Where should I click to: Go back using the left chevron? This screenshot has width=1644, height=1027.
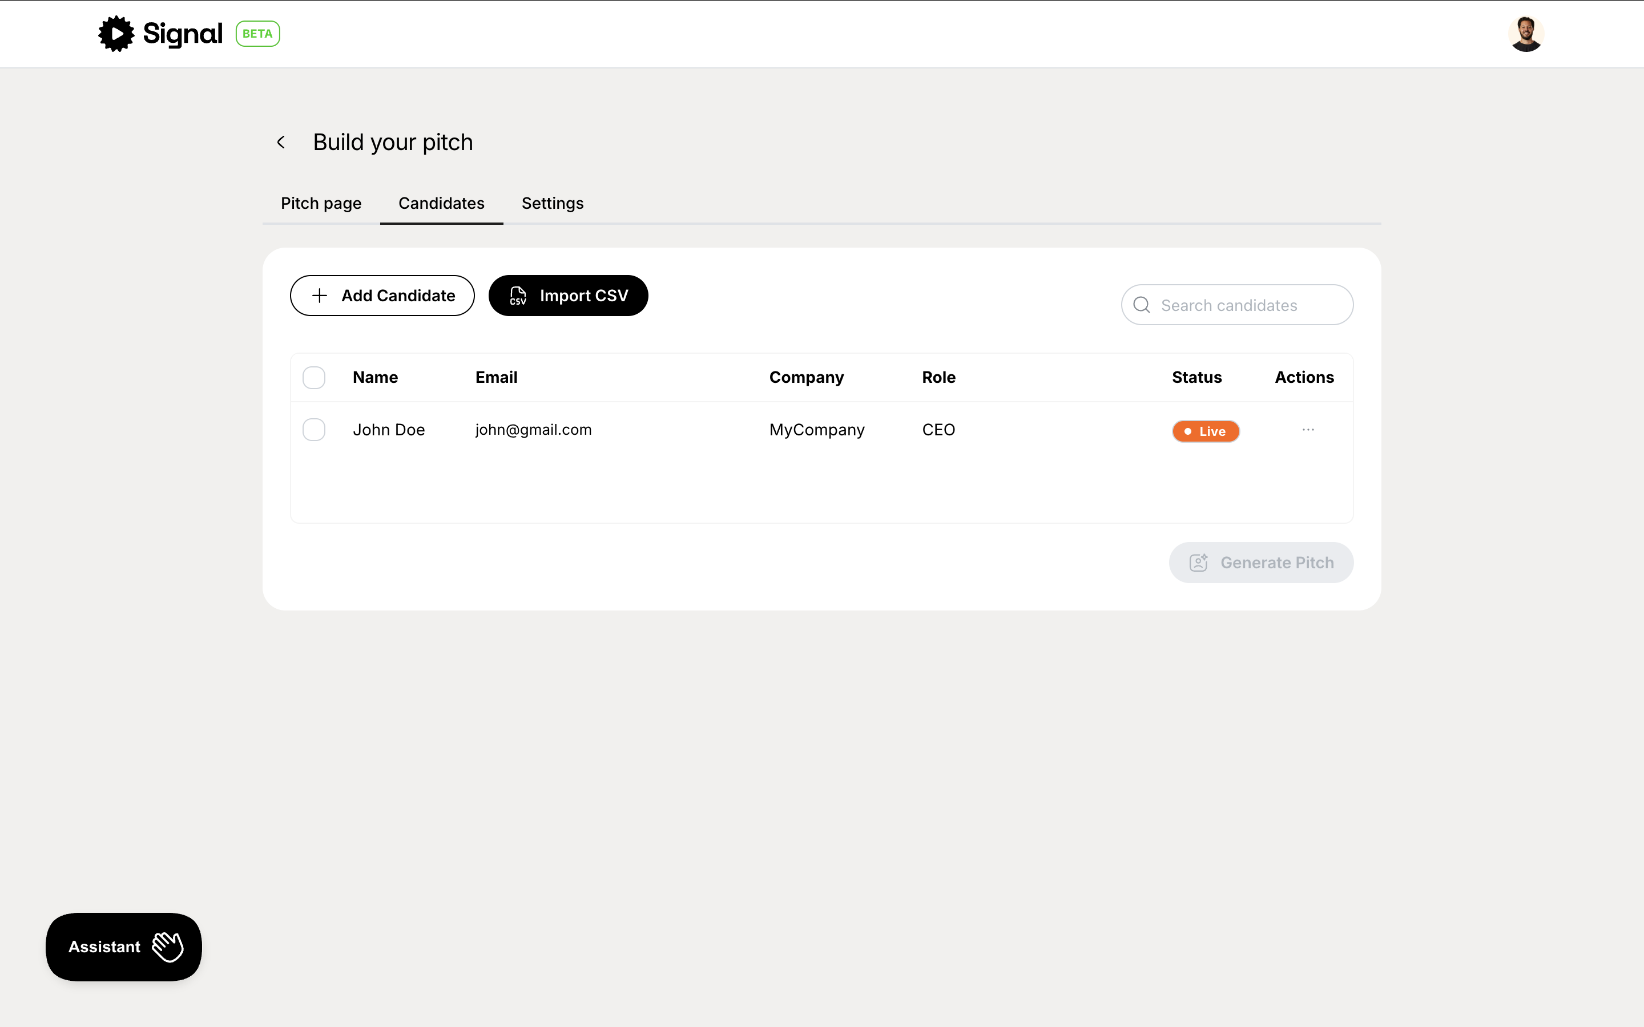pyautogui.click(x=281, y=142)
